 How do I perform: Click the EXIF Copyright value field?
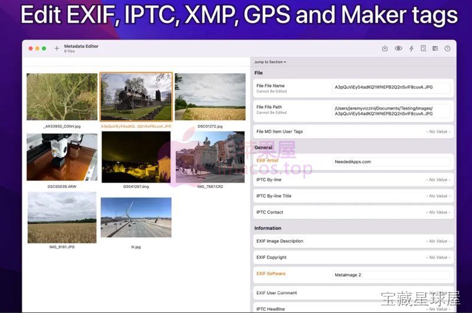pos(438,258)
